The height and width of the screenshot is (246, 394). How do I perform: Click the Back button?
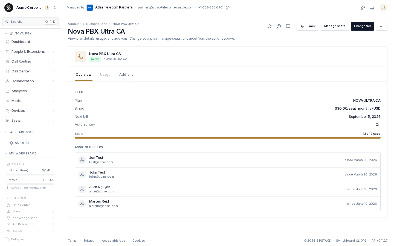coord(308,26)
